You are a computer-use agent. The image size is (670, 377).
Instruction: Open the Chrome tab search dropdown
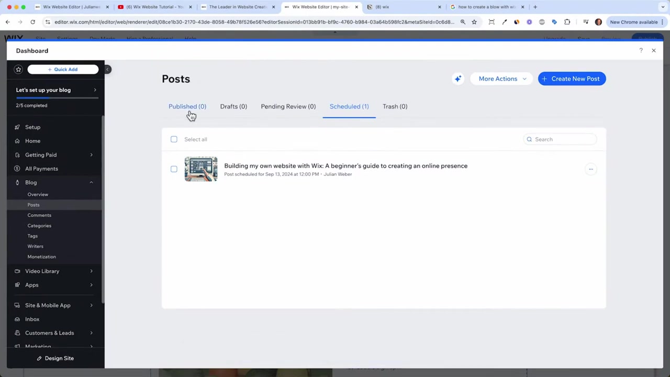664,7
